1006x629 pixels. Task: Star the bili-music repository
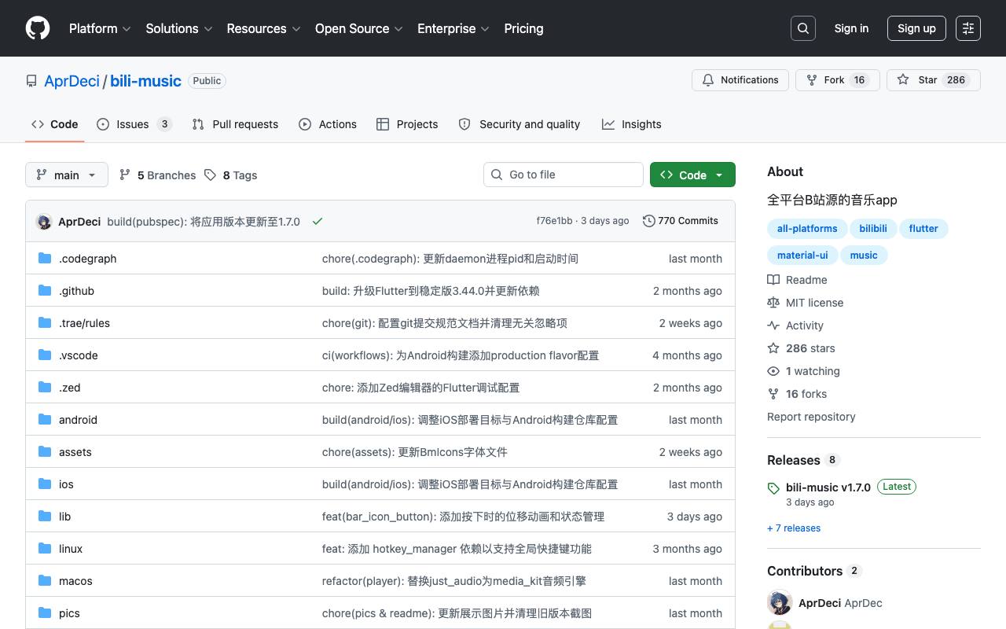tap(934, 80)
